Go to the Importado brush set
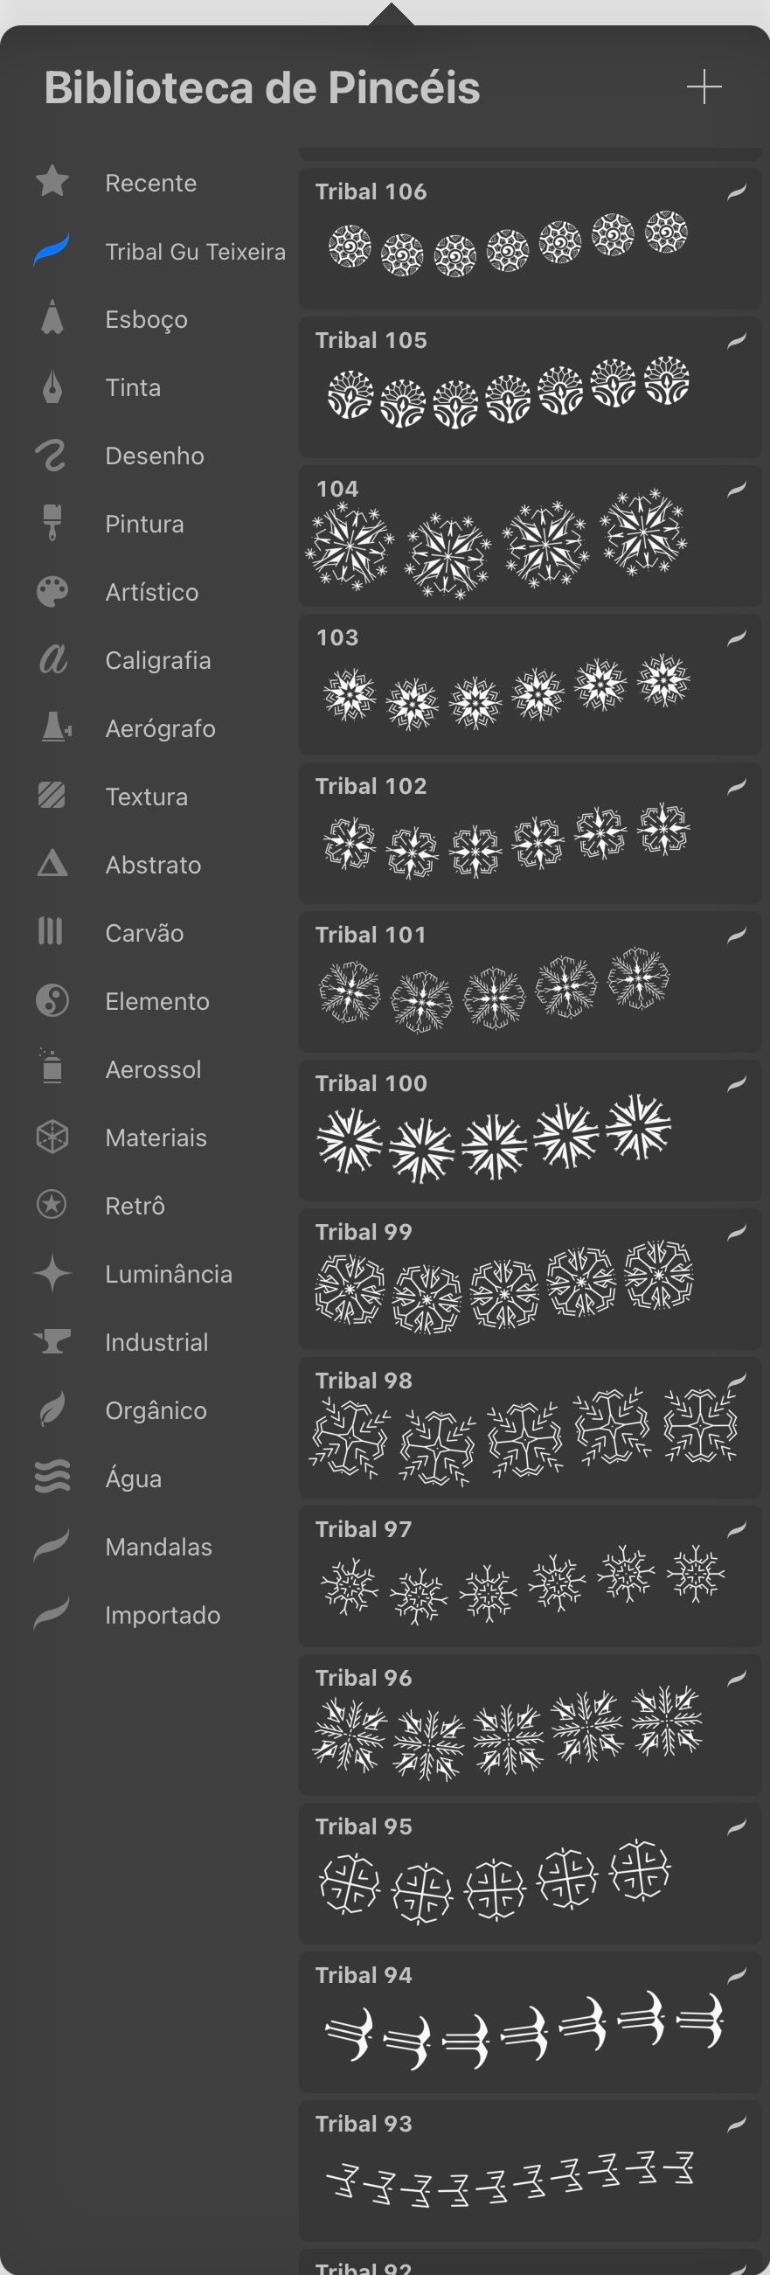Viewport: 770px width, 2275px height. tap(163, 1614)
